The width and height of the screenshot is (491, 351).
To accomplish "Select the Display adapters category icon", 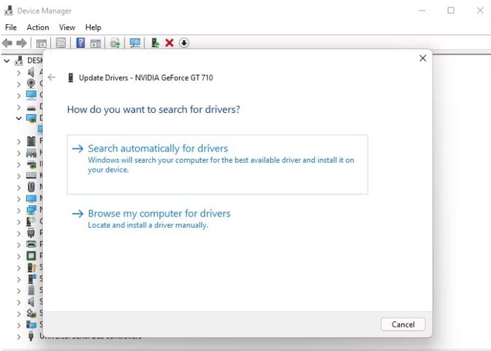I will coord(31,118).
